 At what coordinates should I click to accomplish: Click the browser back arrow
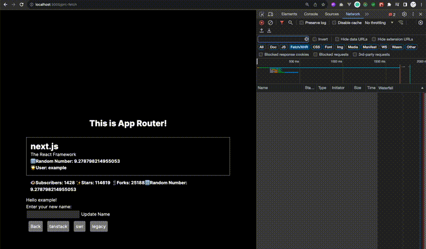pyautogui.click(x=5, y=5)
